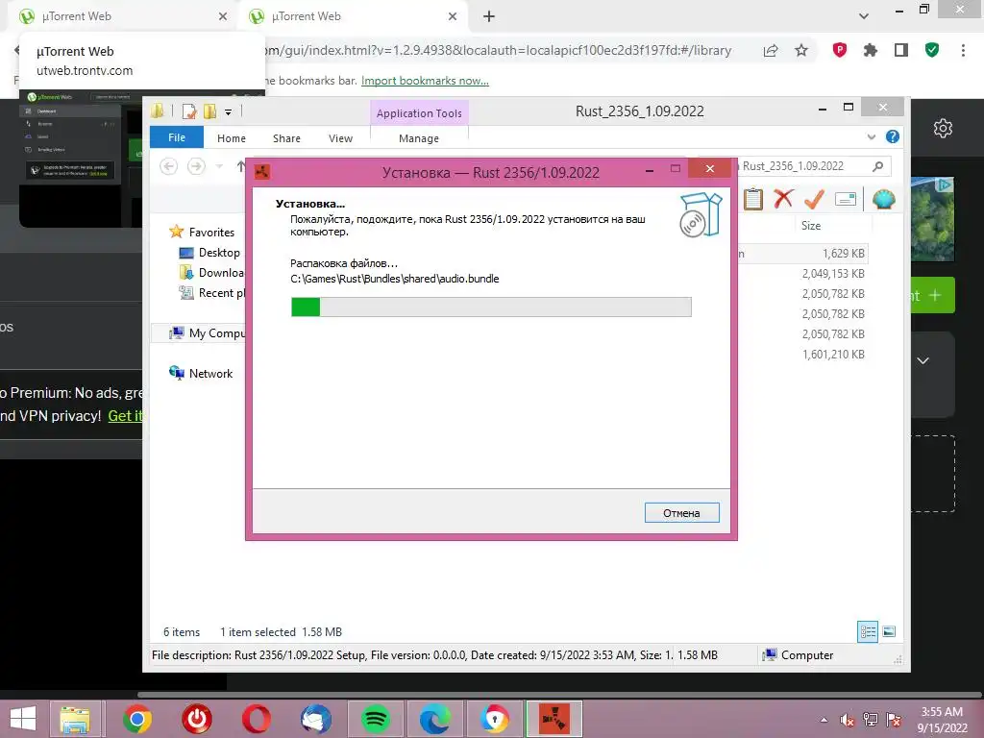Screen dimensions: 984x738
Task: Click the Отмена button in the installer
Action: point(681,513)
